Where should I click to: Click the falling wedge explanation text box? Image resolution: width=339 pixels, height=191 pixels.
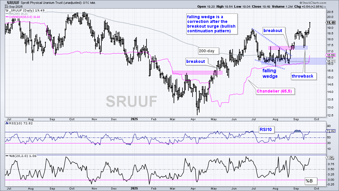211,24
